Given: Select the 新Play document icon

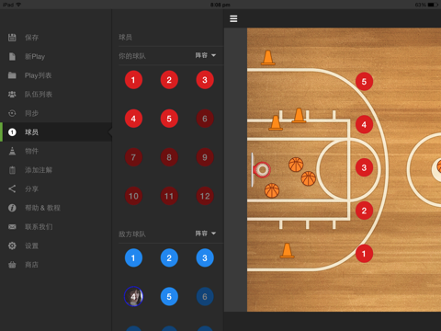Looking at the screenshot, I should 12,56.
